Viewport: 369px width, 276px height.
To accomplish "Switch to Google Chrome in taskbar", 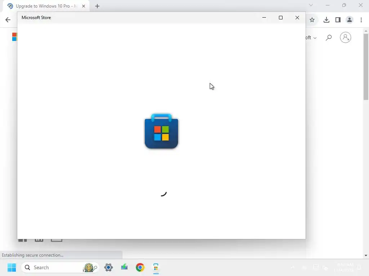I will coord(140,267).
